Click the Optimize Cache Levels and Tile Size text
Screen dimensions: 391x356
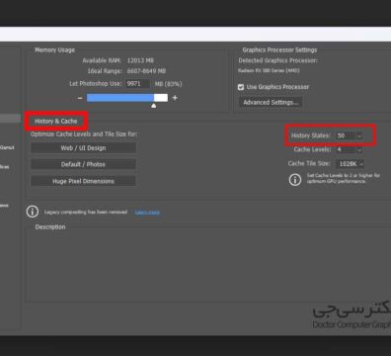click(x=84, y=134)
